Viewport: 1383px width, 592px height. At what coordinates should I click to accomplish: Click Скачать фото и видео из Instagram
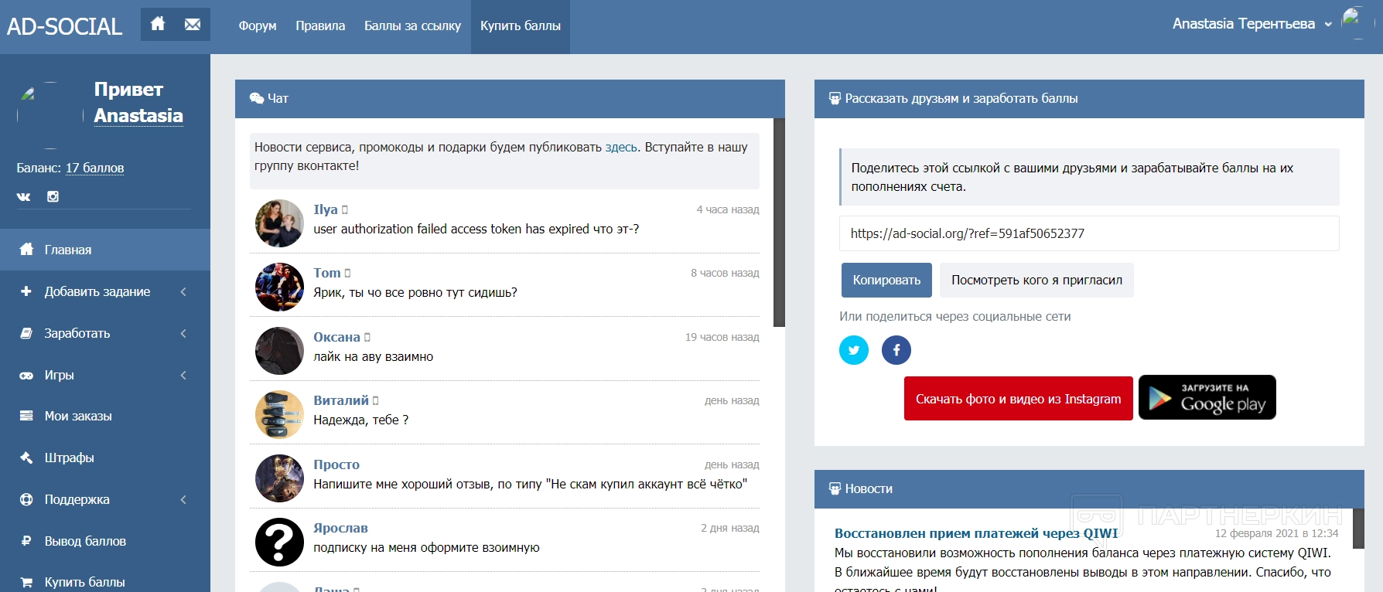pos(1018,399)
